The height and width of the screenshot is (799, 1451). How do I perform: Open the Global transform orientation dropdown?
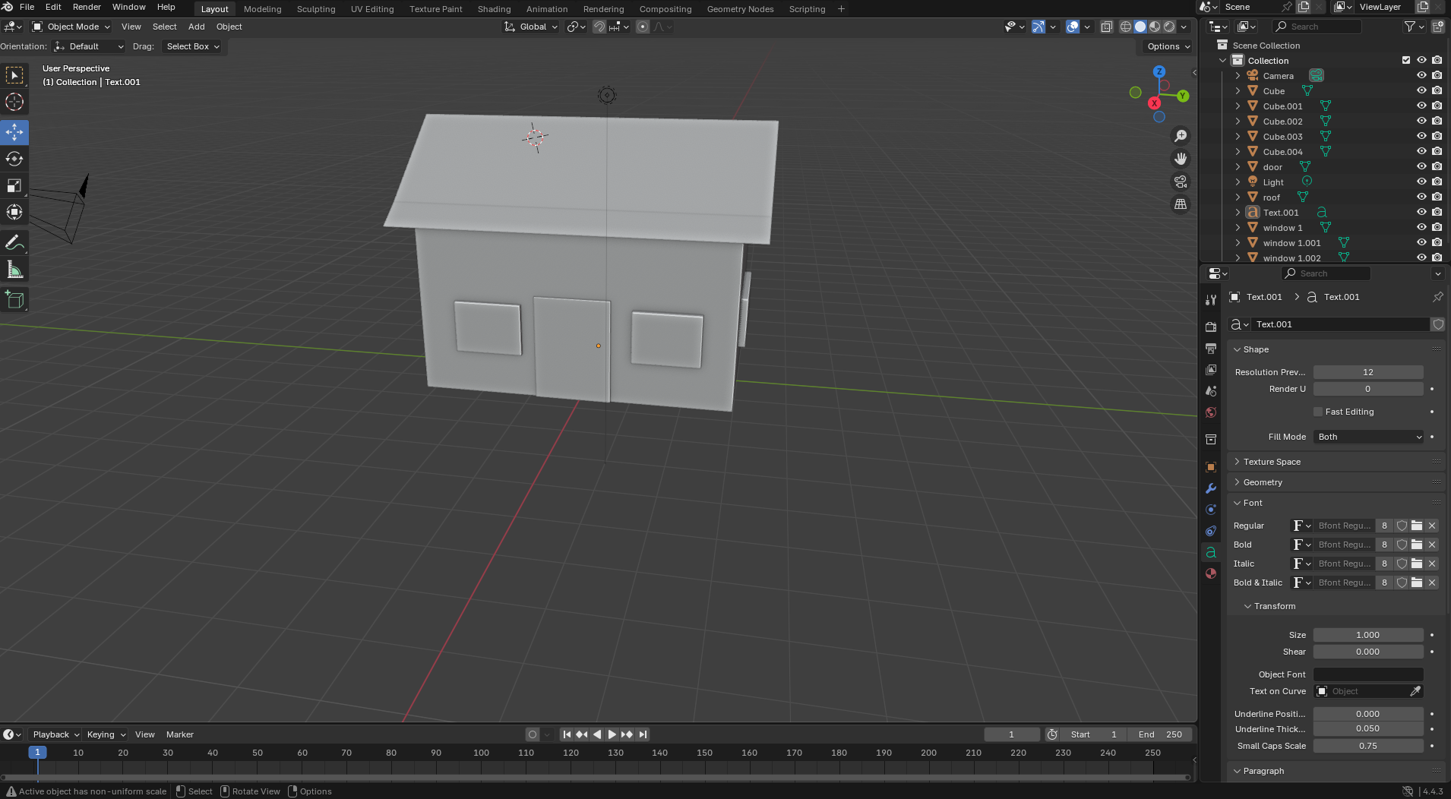click(531, 27)
